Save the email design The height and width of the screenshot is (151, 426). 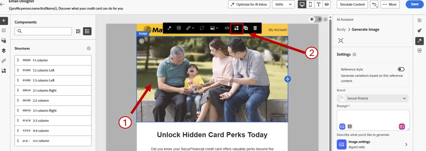pos(414,4)
